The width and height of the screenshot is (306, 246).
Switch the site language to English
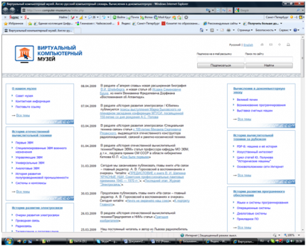tap(248, 45)
